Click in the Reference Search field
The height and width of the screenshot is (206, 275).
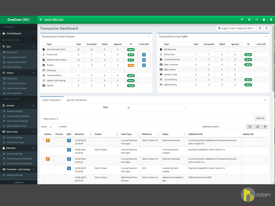pos(233,127)
